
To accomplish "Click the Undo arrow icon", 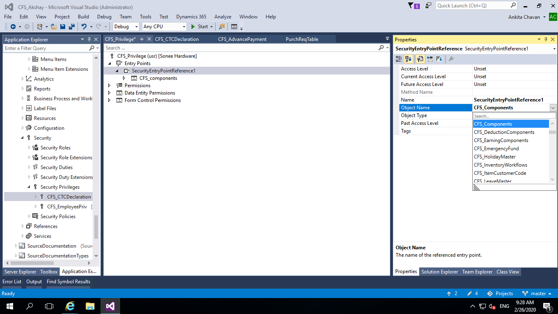I will (x=84, y=27).
